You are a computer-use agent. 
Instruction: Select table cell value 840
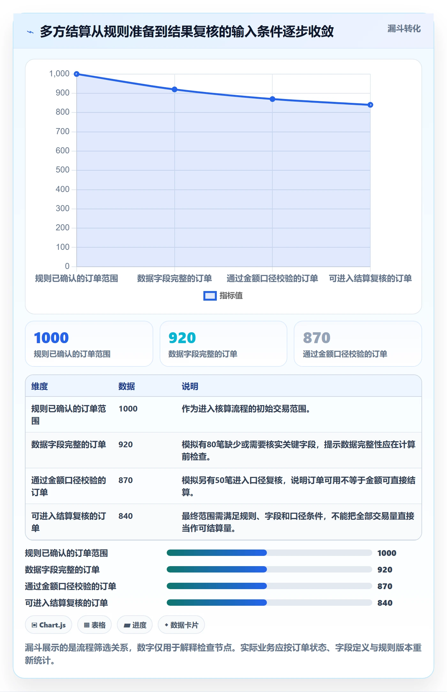125,516
